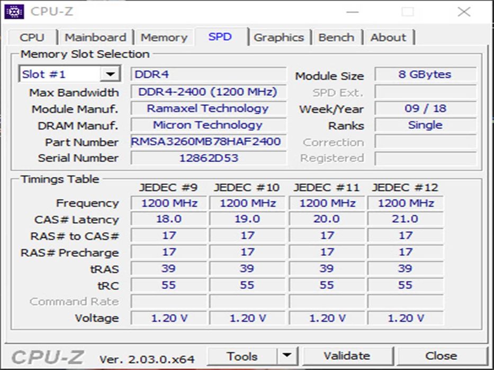Click the empty SPD Ext. field
Viewport: 494px width, 370px height.
(425, 91)
